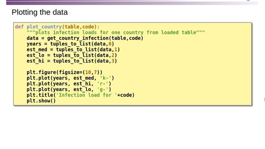Screen dimensions: 265x149
Task: Click the 'years = tuples_to_list(data,0)' line
Action: pyautogui.click(x=70, y=44)
